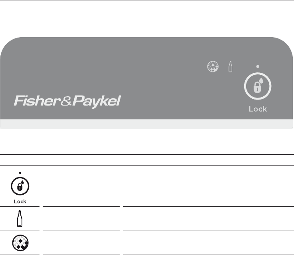Click the empty cell right of the legend bottle icon
This screenshot has width=294, height=255.
point(81,219)
